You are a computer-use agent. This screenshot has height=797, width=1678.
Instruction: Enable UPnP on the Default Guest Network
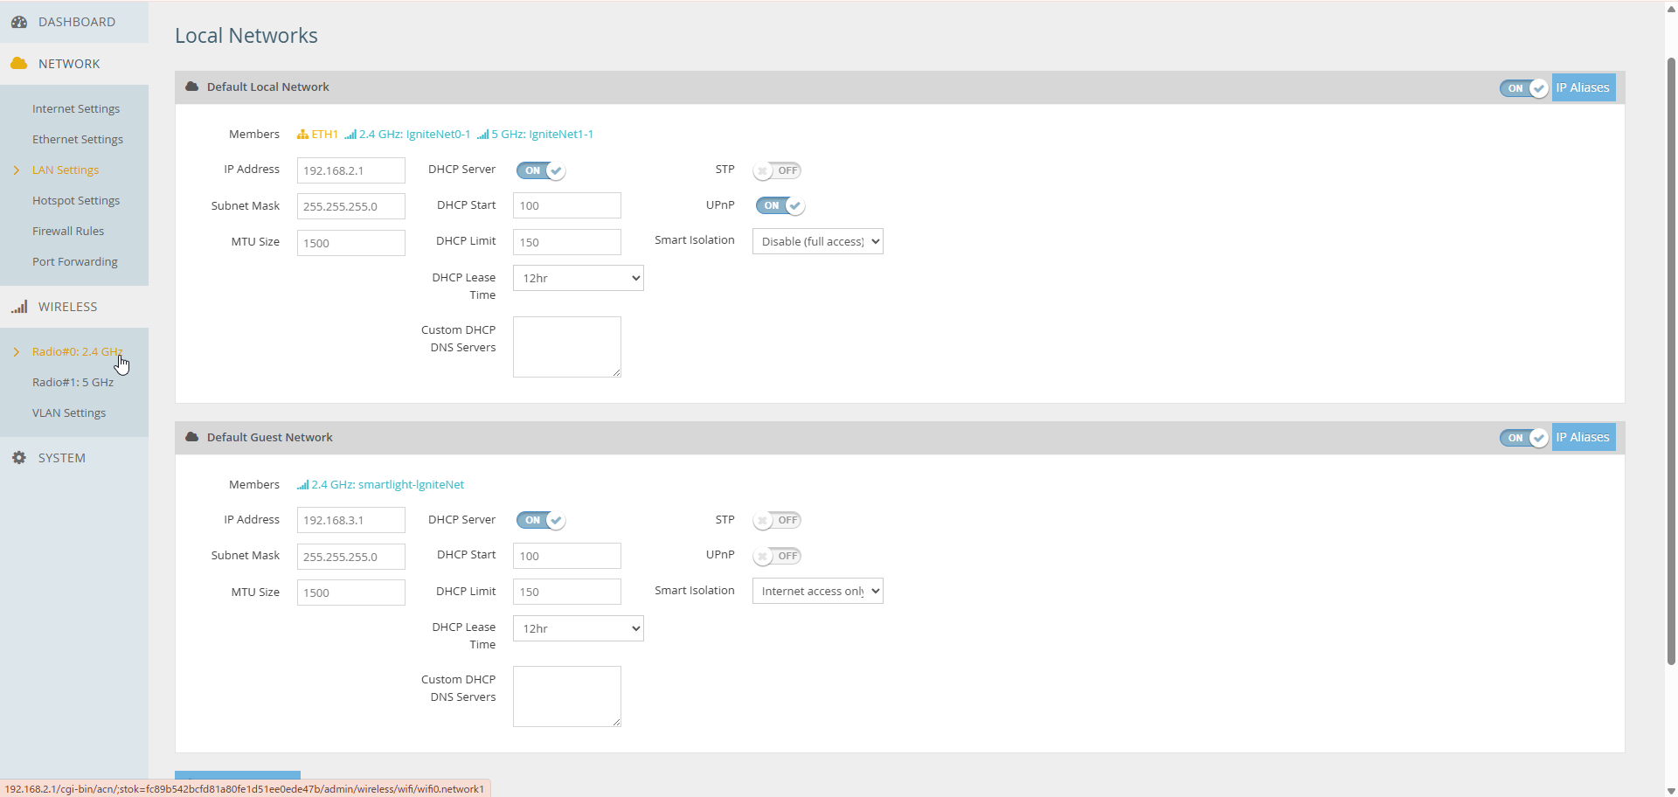777,556
